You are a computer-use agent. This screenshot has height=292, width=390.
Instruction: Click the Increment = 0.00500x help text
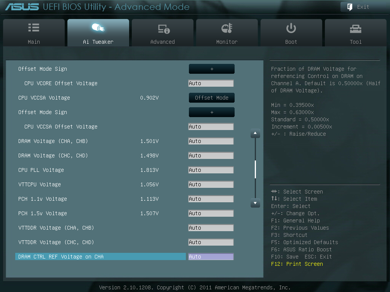click(302, 127)
